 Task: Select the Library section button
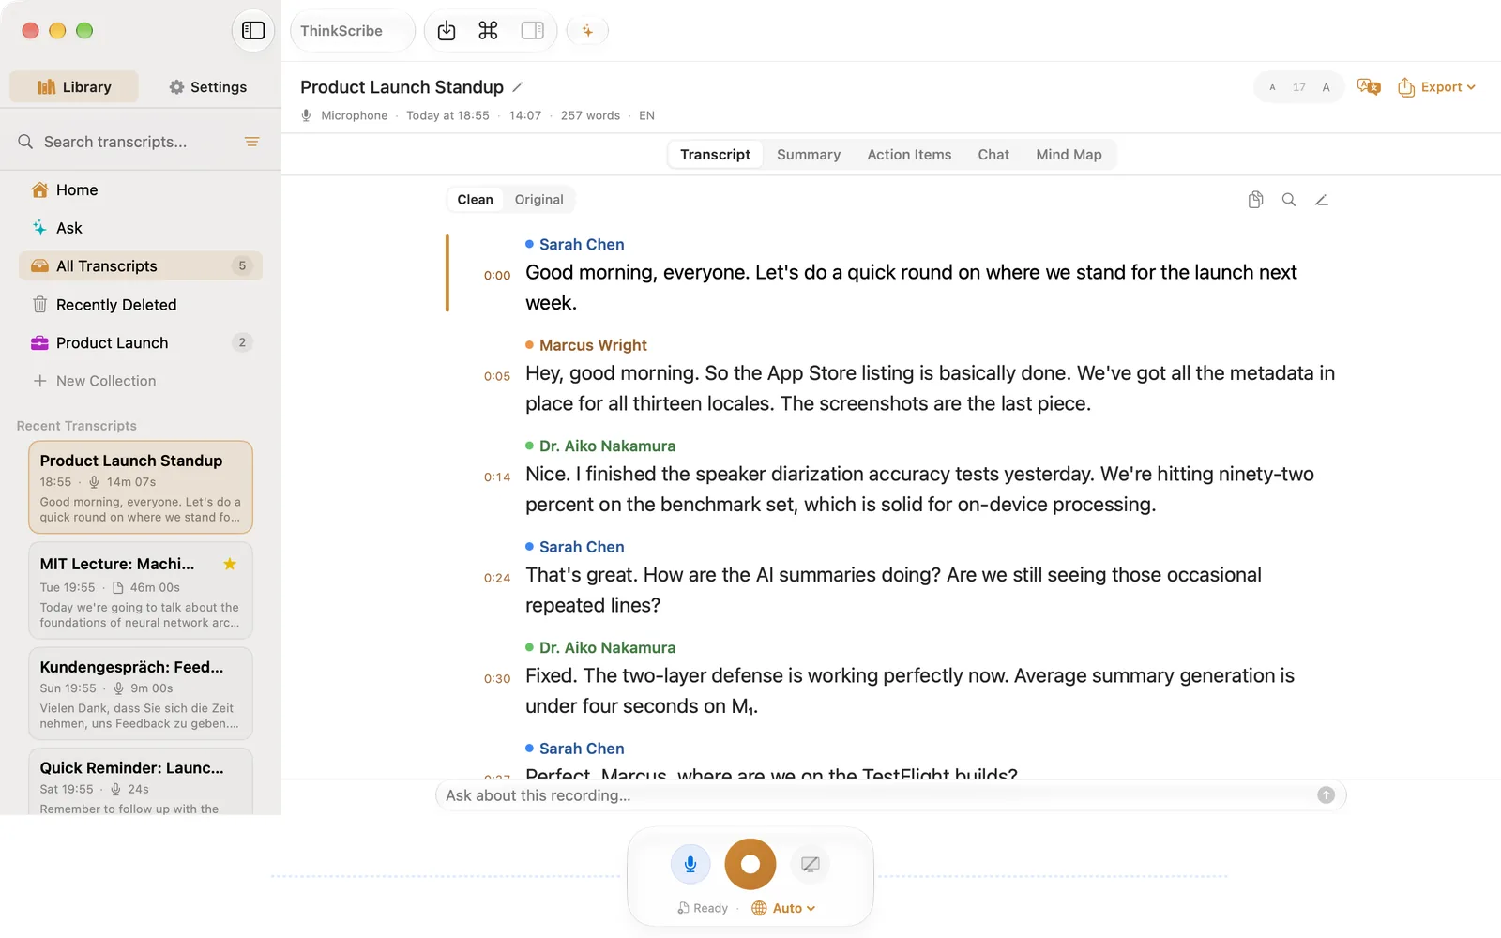point(74,87)
